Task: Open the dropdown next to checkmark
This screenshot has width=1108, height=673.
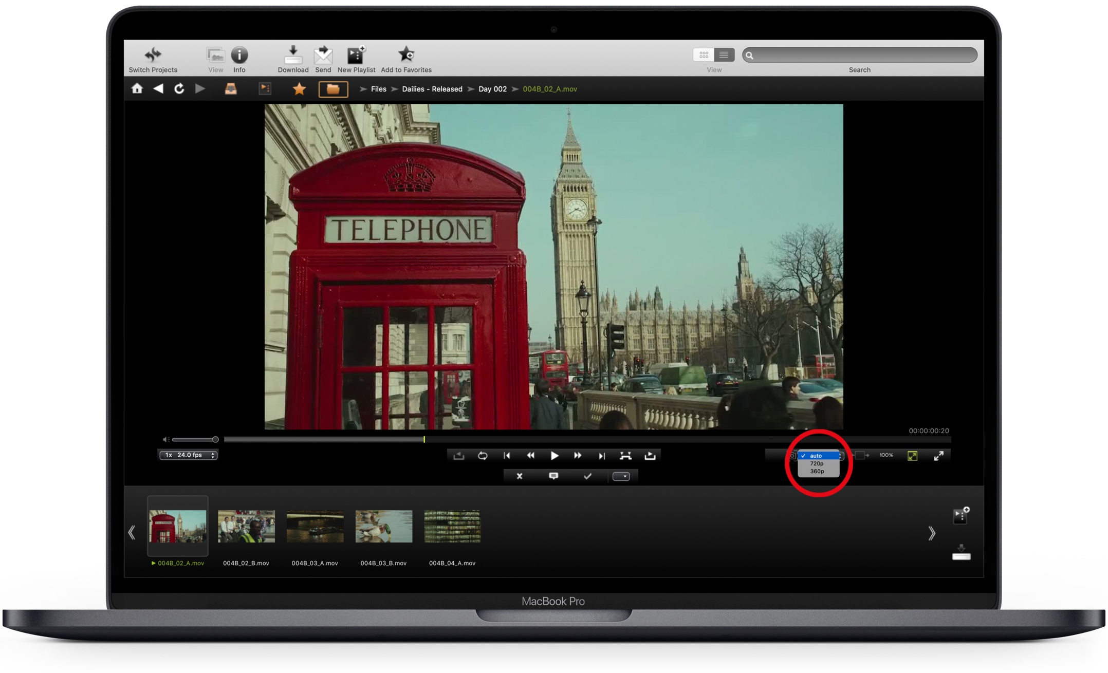Action: pyautogui.click(x=621, y=476)
